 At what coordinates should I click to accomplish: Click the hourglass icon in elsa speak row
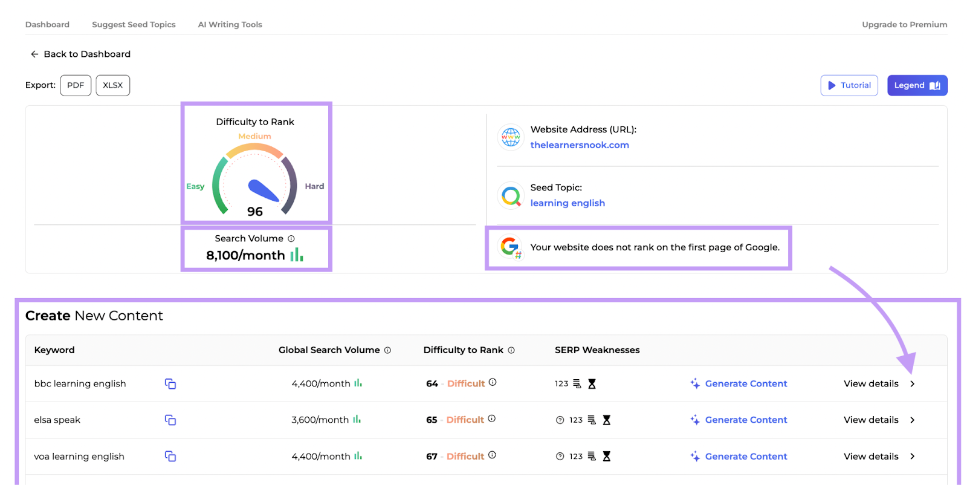click(x=607, y=420)
